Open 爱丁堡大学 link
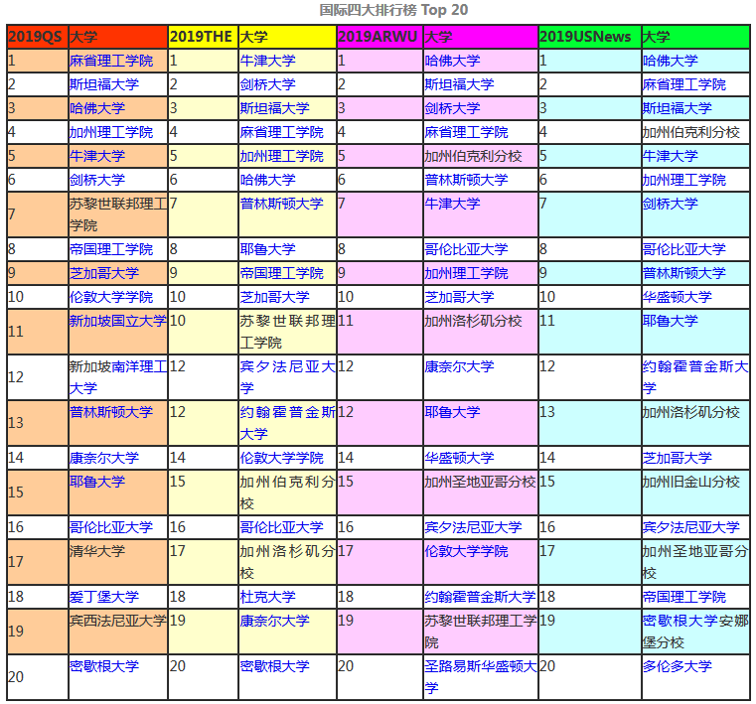Screen dimensions: 756x704 tap(104, 597)
